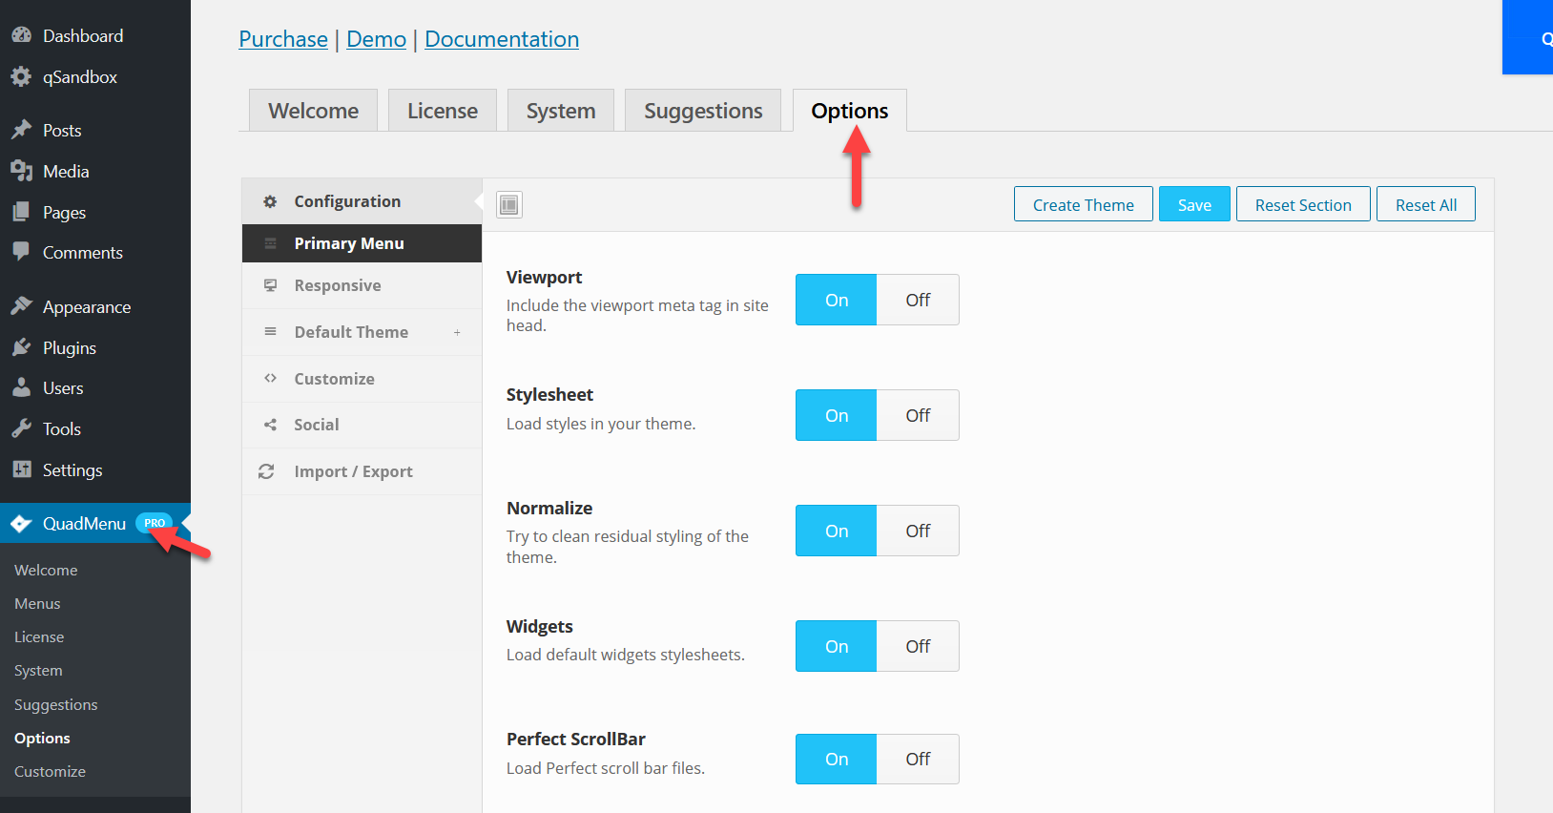
Task: Click the Users person icon
Action: [21, 387]
